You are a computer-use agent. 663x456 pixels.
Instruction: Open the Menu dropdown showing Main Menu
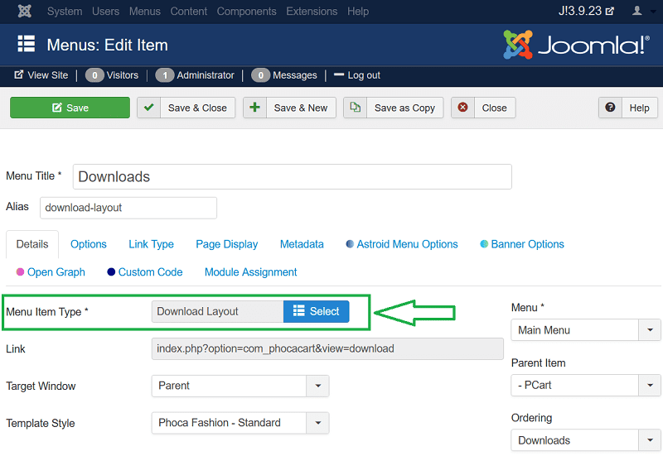pos(649,330)
